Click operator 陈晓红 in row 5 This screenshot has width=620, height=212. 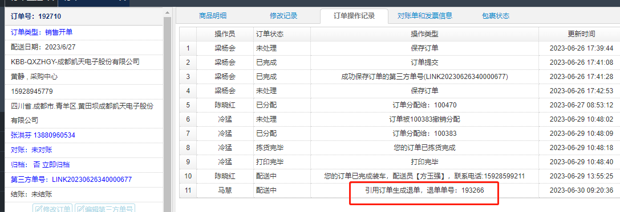(x=225, y=105)
